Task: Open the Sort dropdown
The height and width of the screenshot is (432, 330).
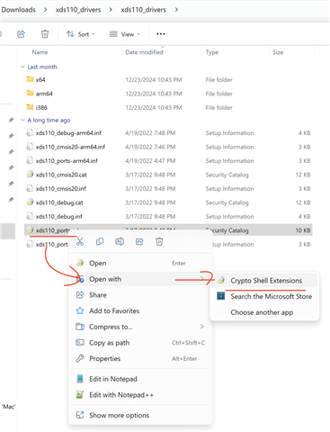Action: click(81, 34)
